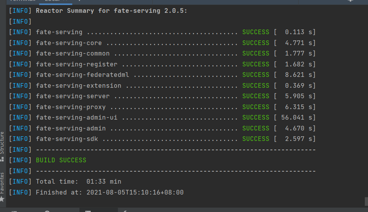This screenshot has height=212, width=368.
Task: Click the 'fate-serving-admin-ui' module name
Action: 76,118
